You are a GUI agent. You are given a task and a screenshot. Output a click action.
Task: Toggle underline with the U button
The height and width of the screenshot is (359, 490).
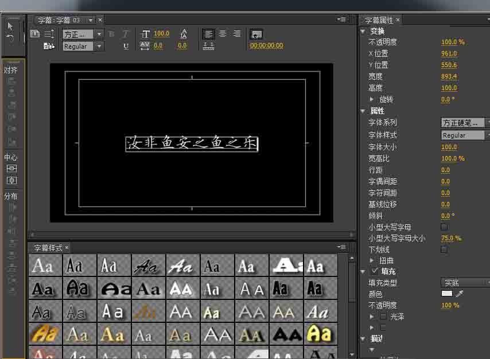pos(125,45)
